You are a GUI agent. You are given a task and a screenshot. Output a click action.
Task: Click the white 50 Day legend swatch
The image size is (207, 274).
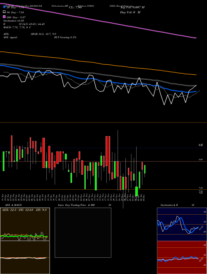[x=4, y=12]
